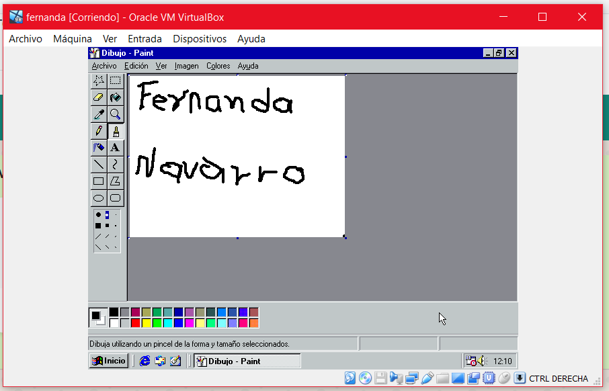Image resolution: width=609 pixels, height=391 pixels.
Task: Click the Internet Explorer quick launch icon
Action: pos(145,361)
